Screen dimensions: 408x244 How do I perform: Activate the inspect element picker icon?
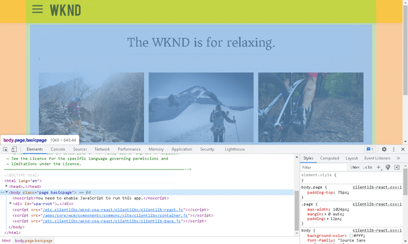(5, 149)
